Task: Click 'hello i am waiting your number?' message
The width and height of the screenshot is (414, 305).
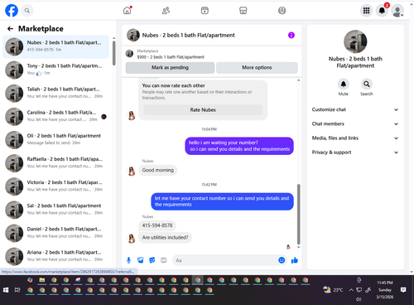Action: pyautogui.click(x=239, y=146)
